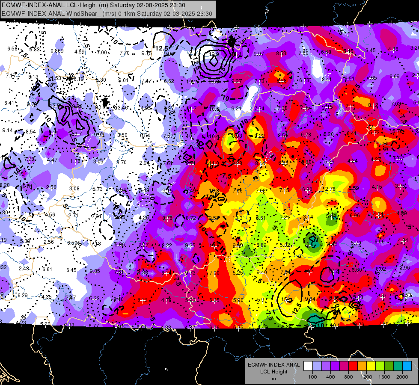The image size is (419, 385).
Task: Click the legend title 'ECMWF-INDEX-ANAL'
Action: [x=273, y=365]
